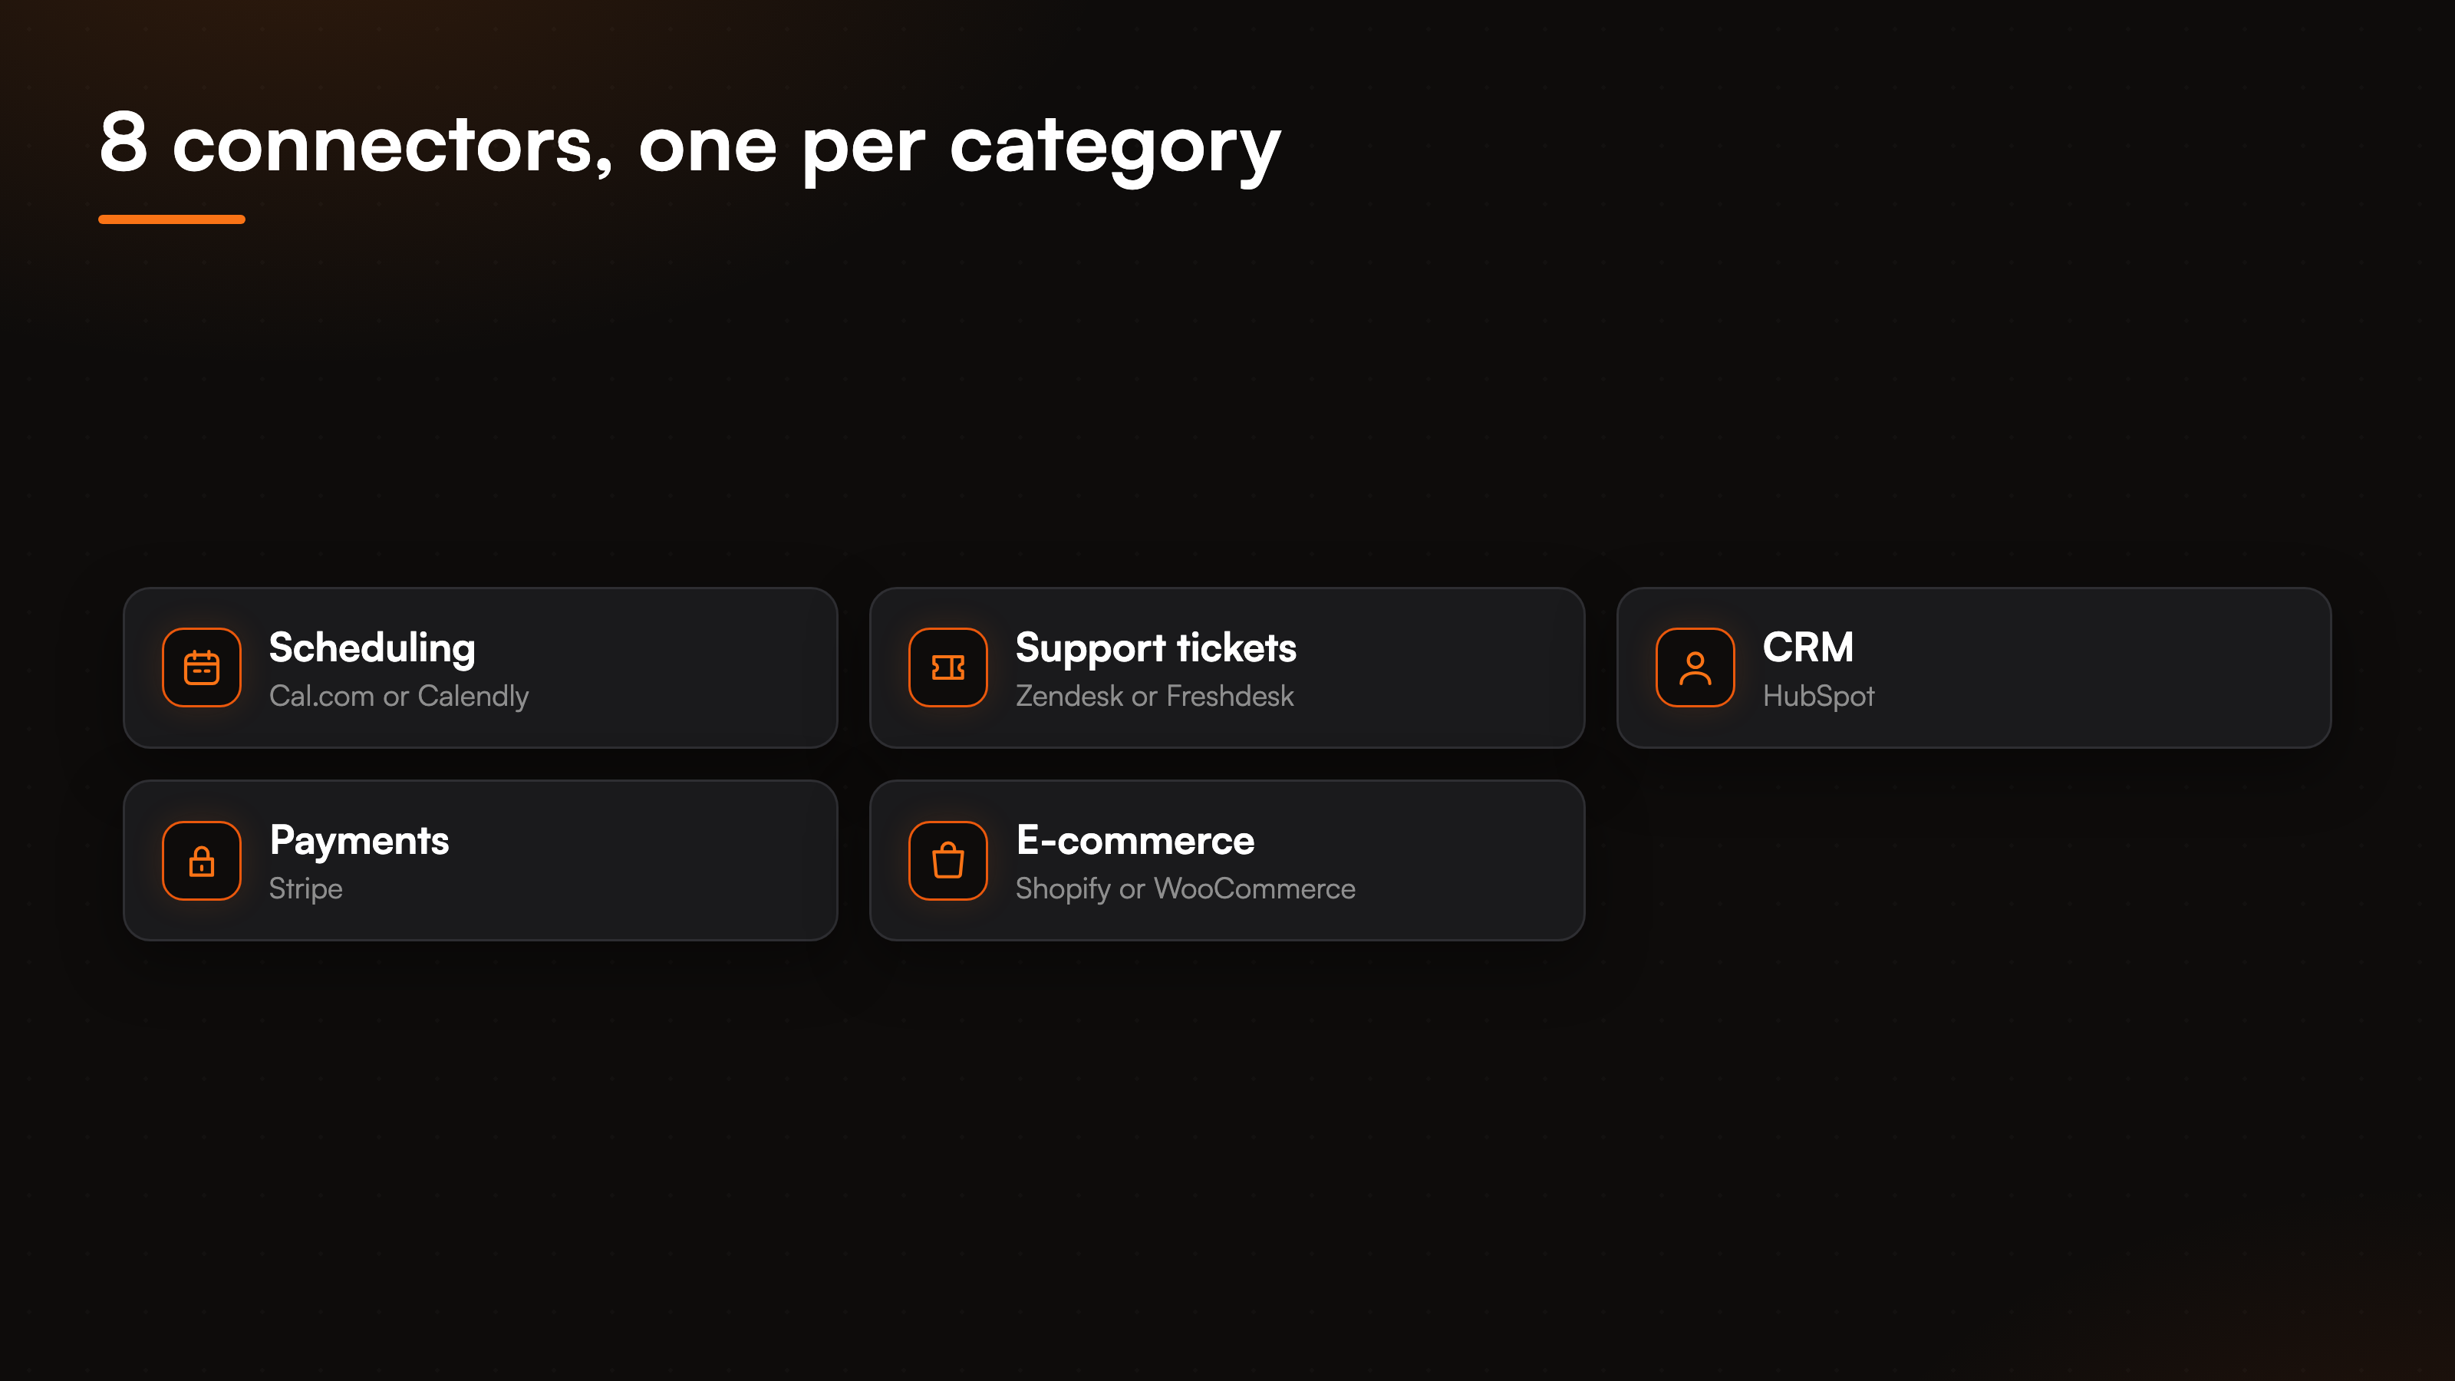The image size is (2455, 1381).
Task: Select the Scheduling card title
Action: pos(371,649)
